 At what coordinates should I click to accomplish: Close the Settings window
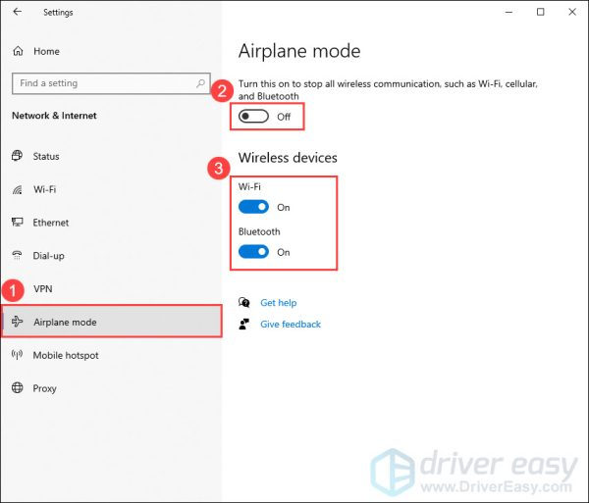[x=572, y=12]
